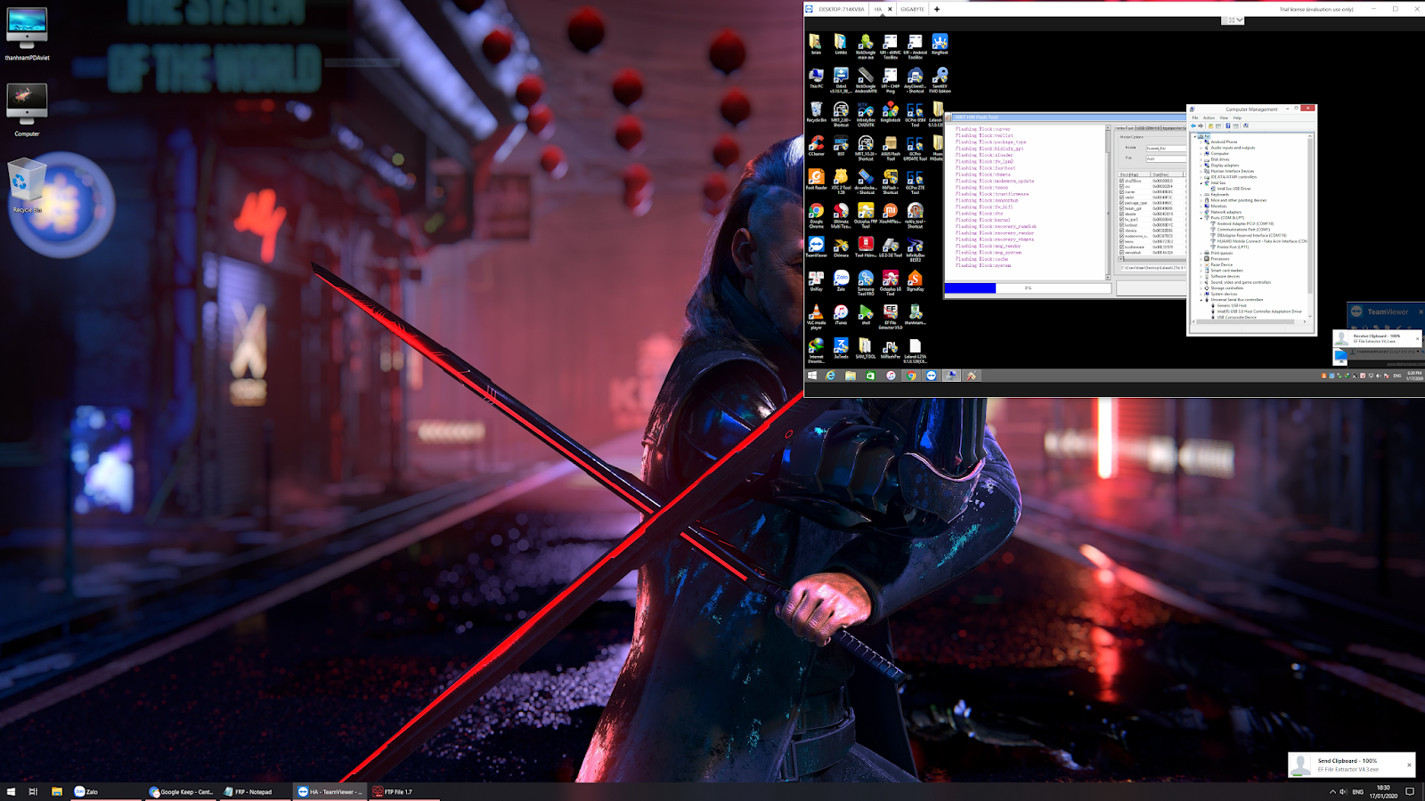
Task: Open FTP File 1.7 taskbar button
Action: tap(405, 791)
